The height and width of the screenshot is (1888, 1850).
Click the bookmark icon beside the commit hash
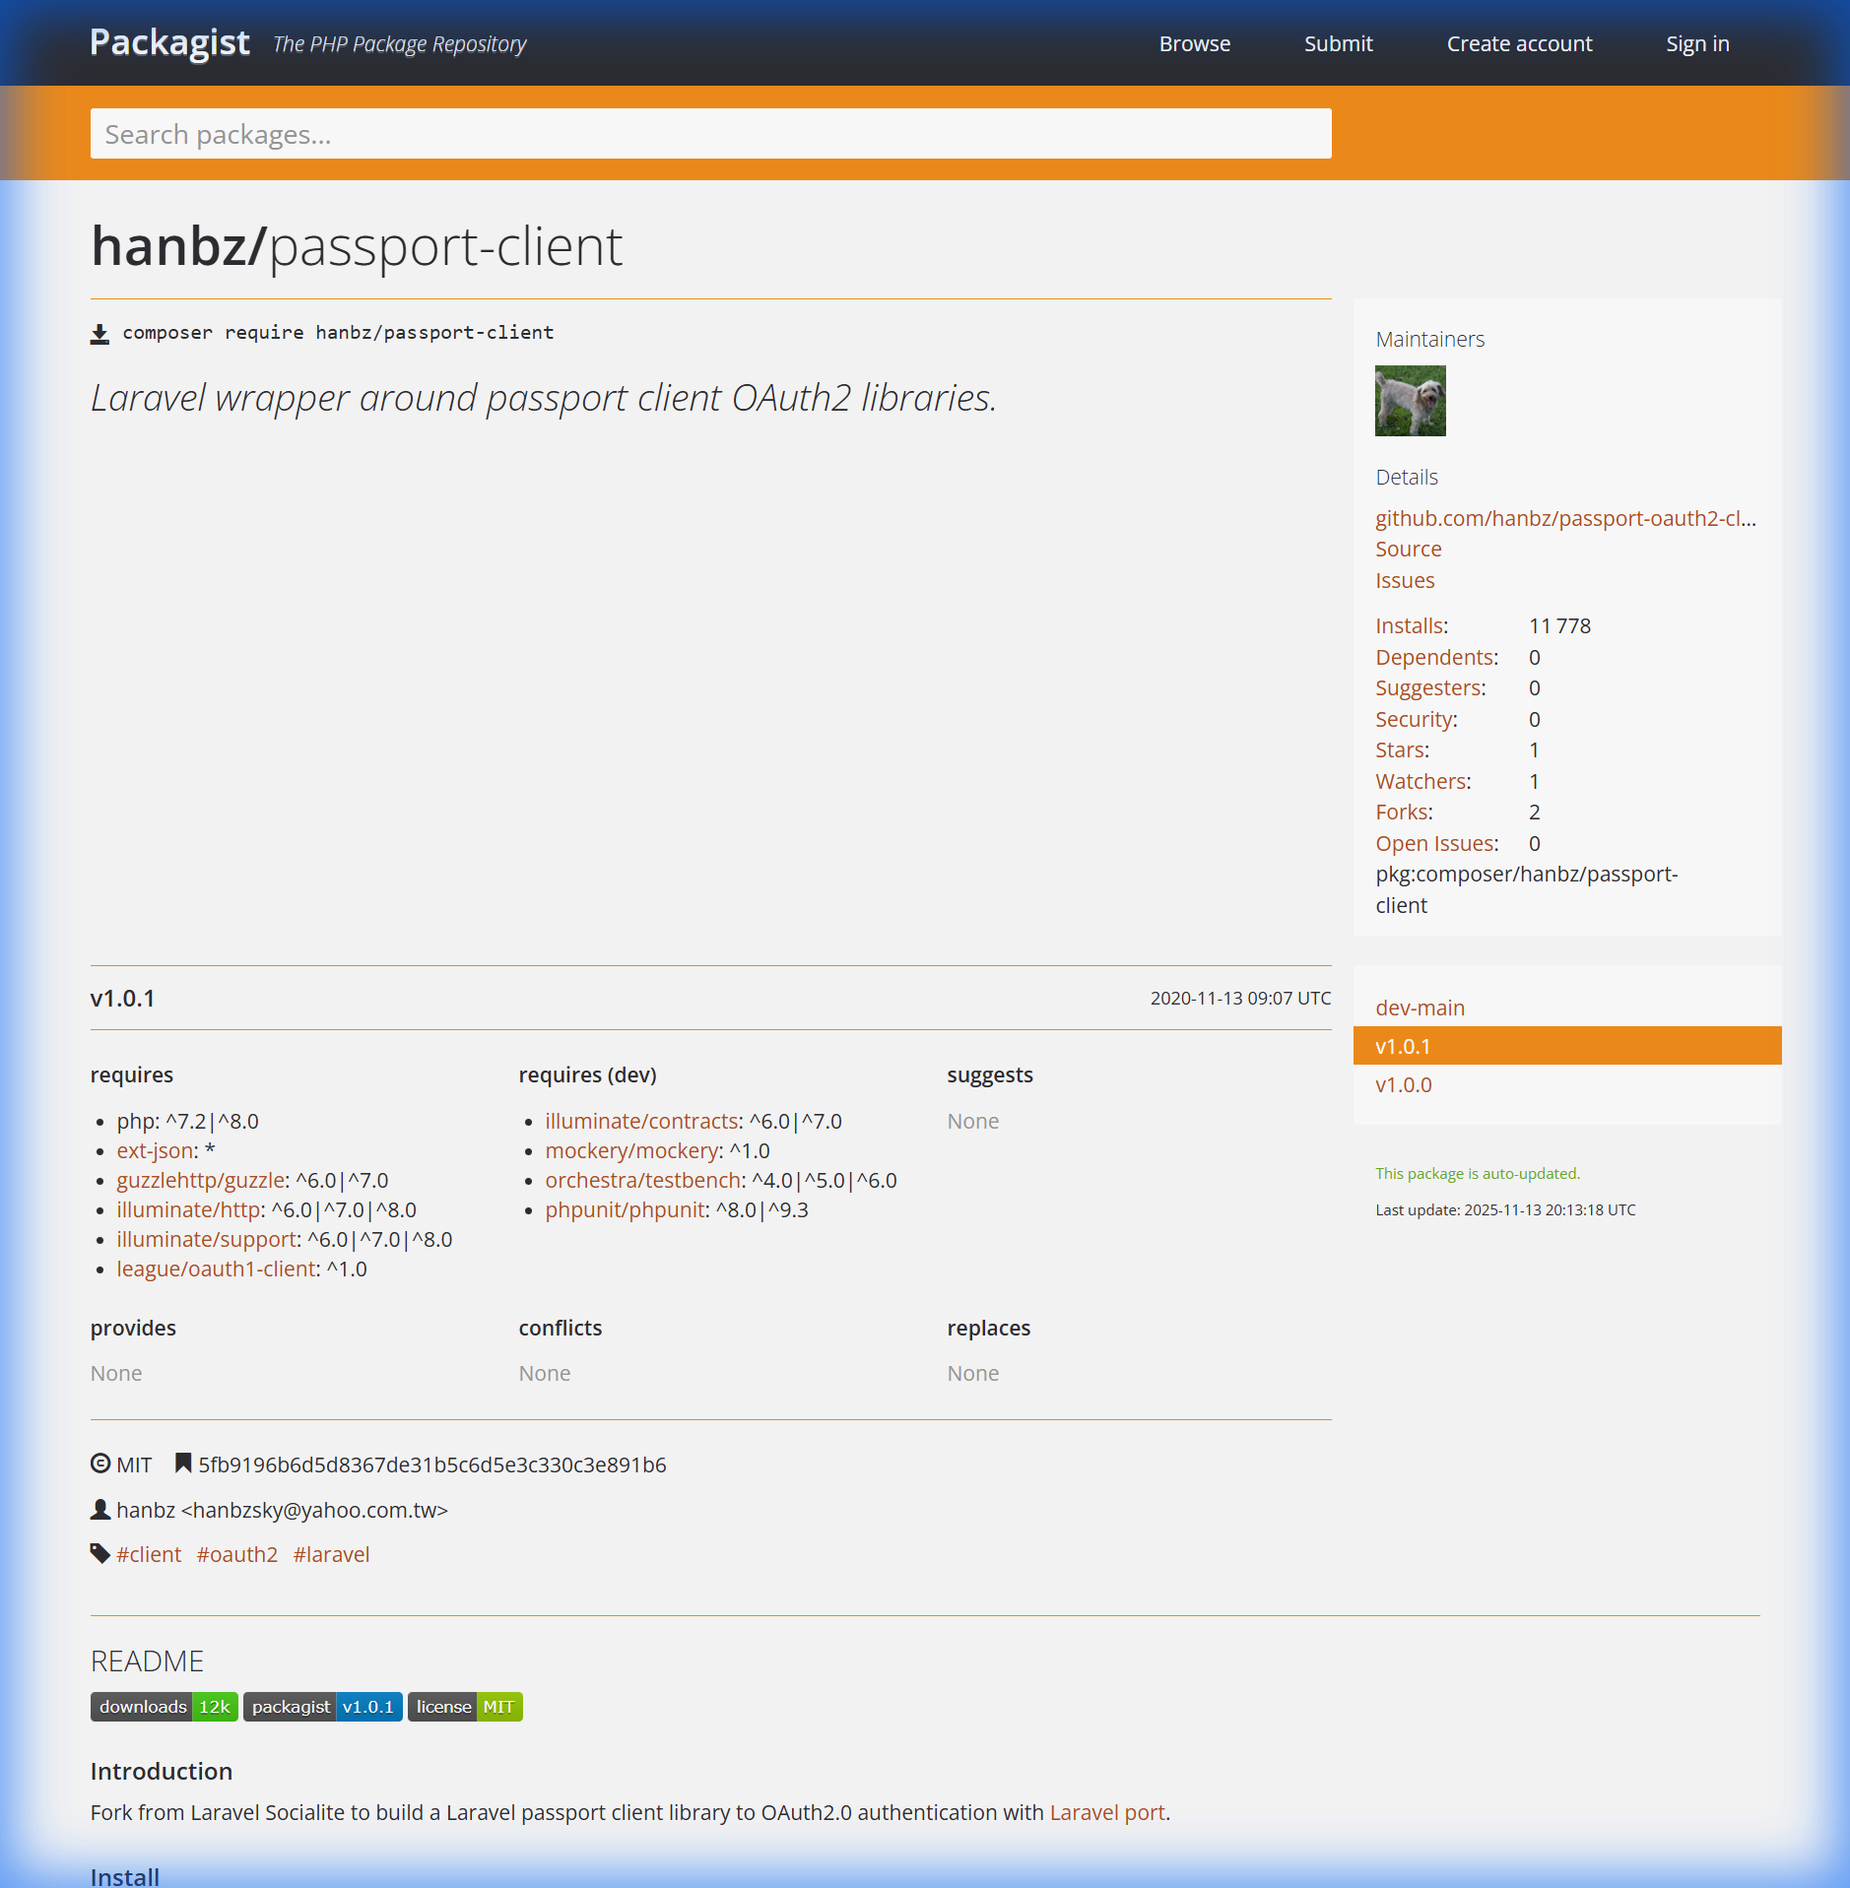point(183,1464)
